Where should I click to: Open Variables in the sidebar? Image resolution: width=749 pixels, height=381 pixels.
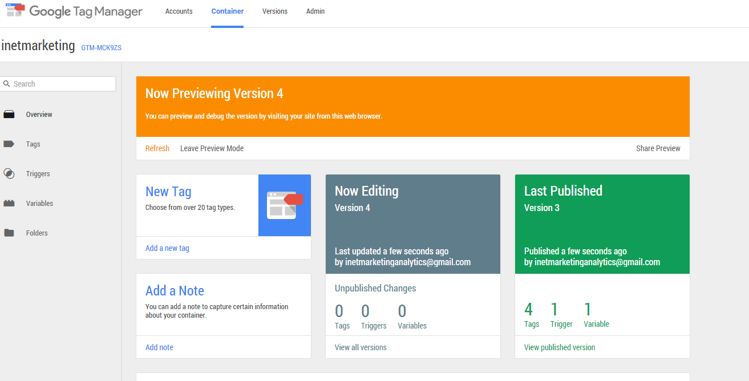pyautogui.click(x=39, y=204)
